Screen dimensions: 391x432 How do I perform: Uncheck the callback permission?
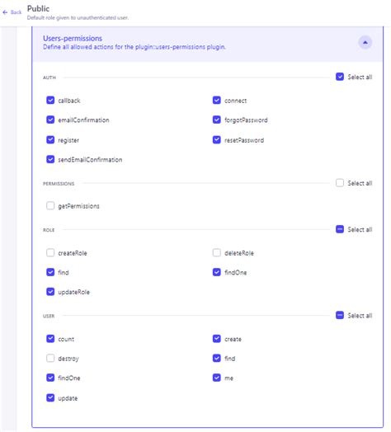50,101
